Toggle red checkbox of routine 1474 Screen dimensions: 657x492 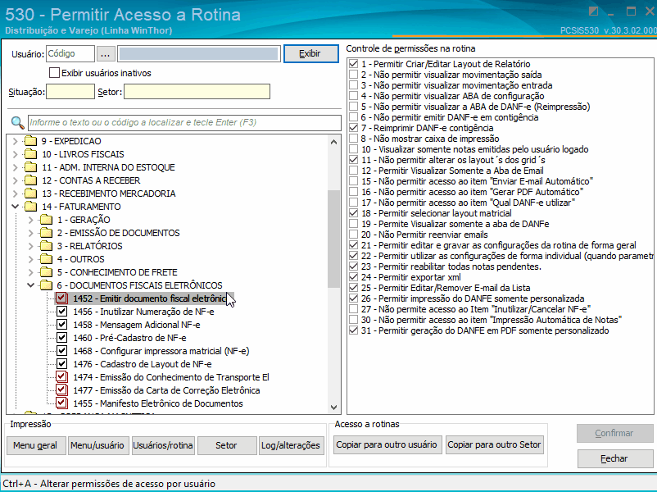pos(61,376)
